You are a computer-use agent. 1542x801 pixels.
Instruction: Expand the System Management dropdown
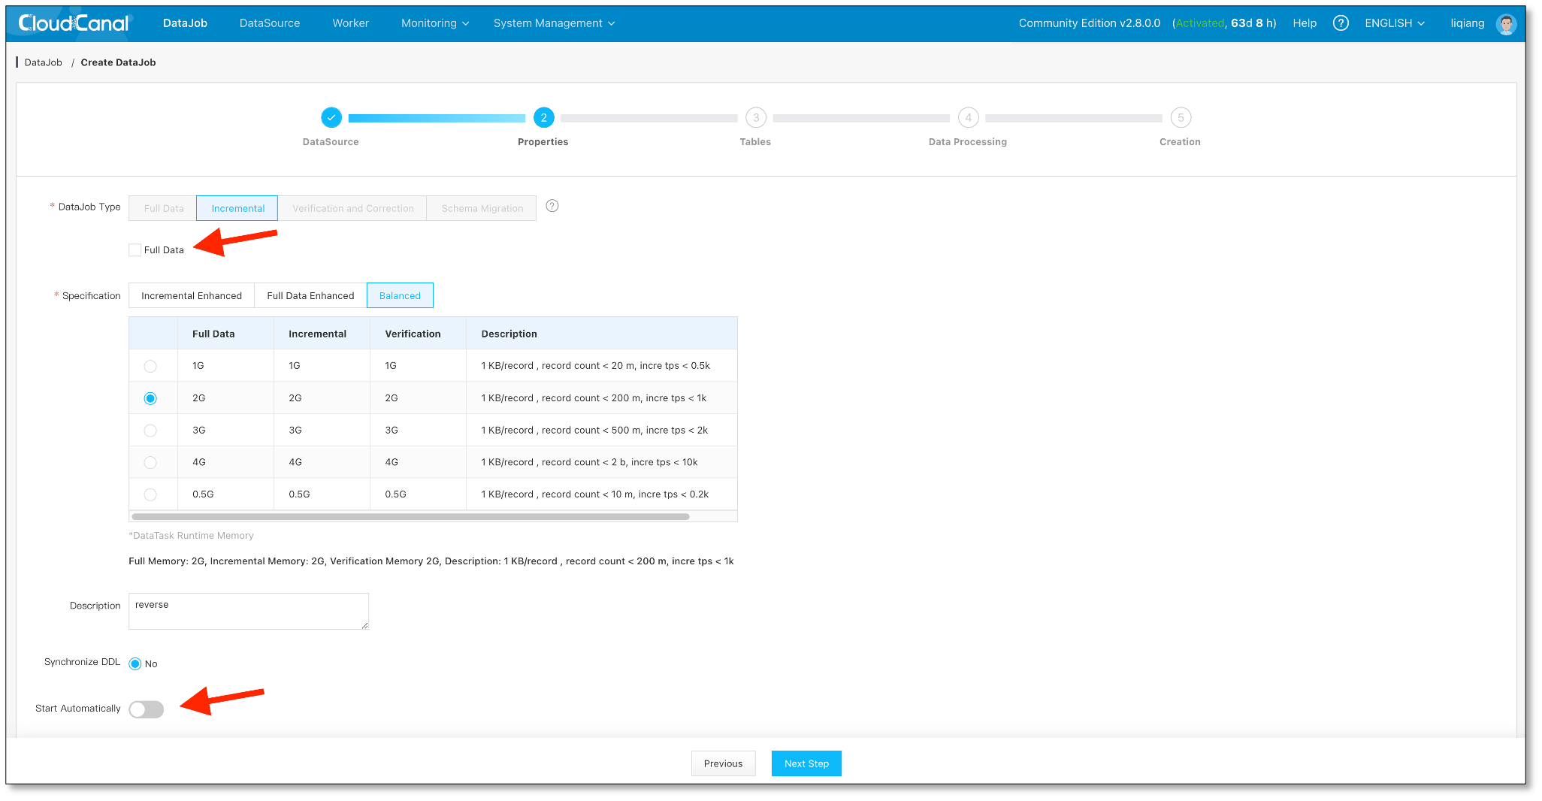click(x=554, y=23)
